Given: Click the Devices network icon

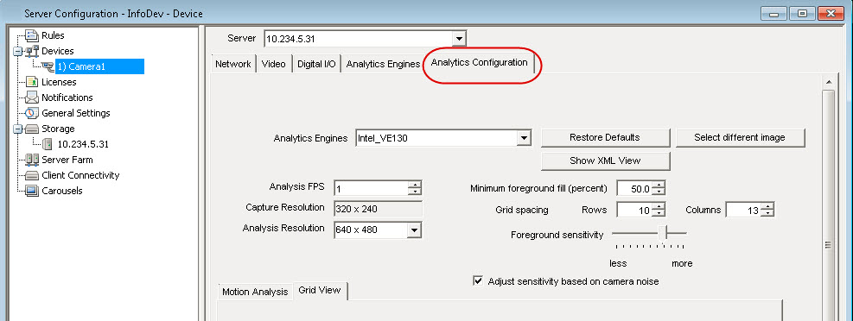Looking at the screenshot, I should tap(33, 51).
